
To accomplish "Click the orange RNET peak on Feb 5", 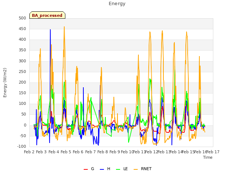I will 64,27.
